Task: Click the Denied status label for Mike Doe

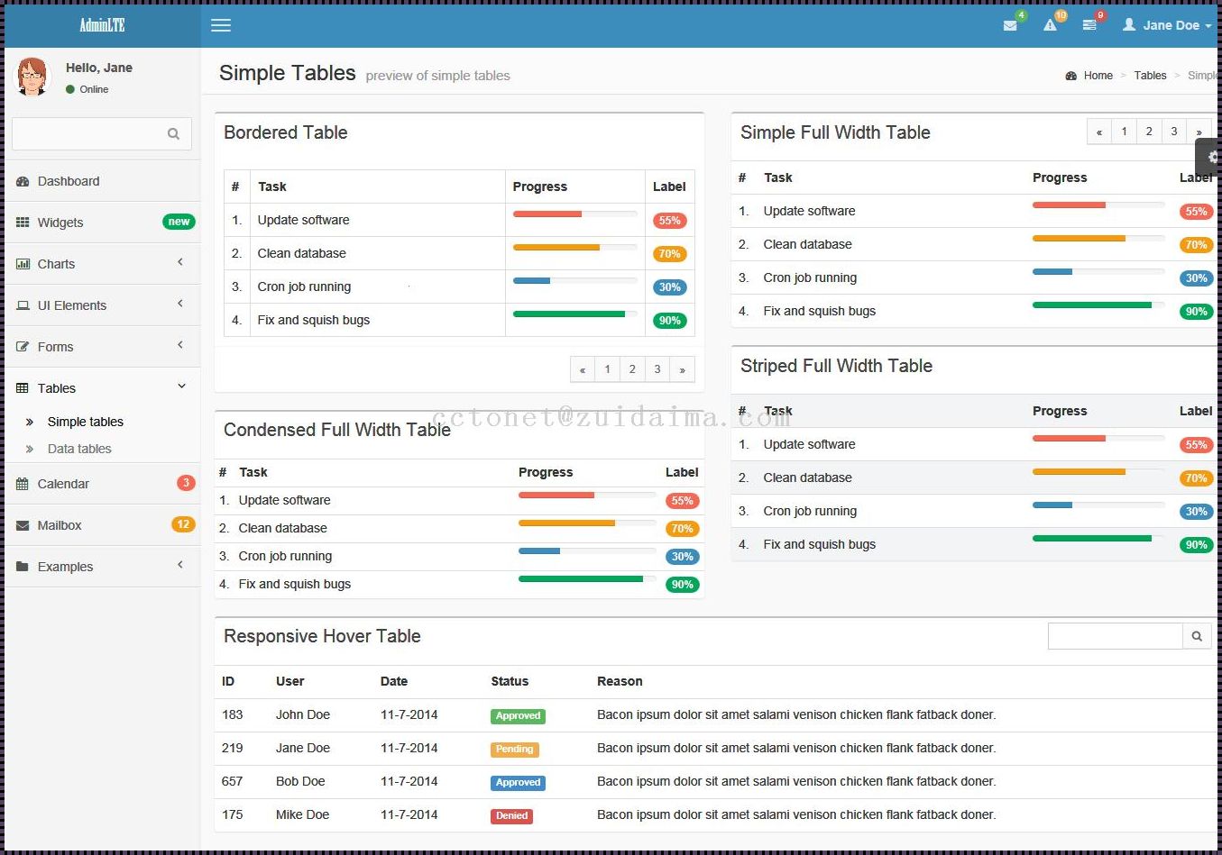Action: pyautogui.click(x=511, y=816)
